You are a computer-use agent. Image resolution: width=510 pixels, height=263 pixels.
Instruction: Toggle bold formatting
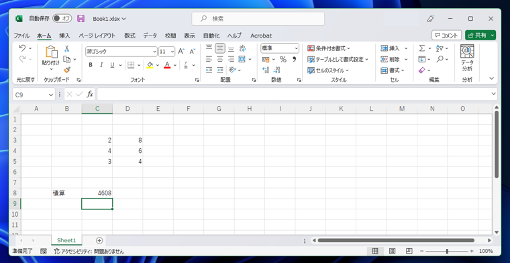click(91, 65)
